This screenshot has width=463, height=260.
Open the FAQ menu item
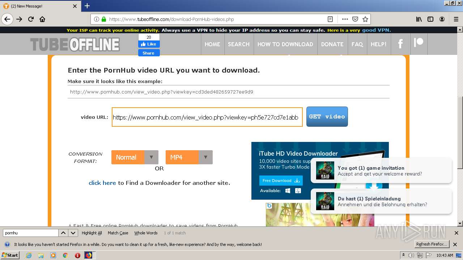357,44
